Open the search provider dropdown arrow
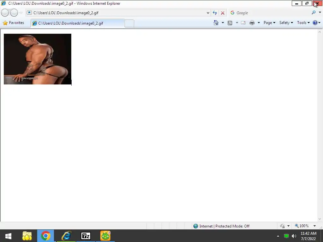This screenshot has height=242, width=323. tap(320, 13)
